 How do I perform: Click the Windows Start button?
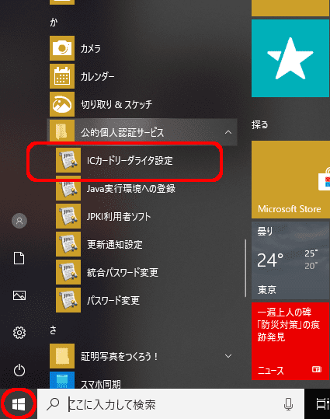click(x=19, y=403)
